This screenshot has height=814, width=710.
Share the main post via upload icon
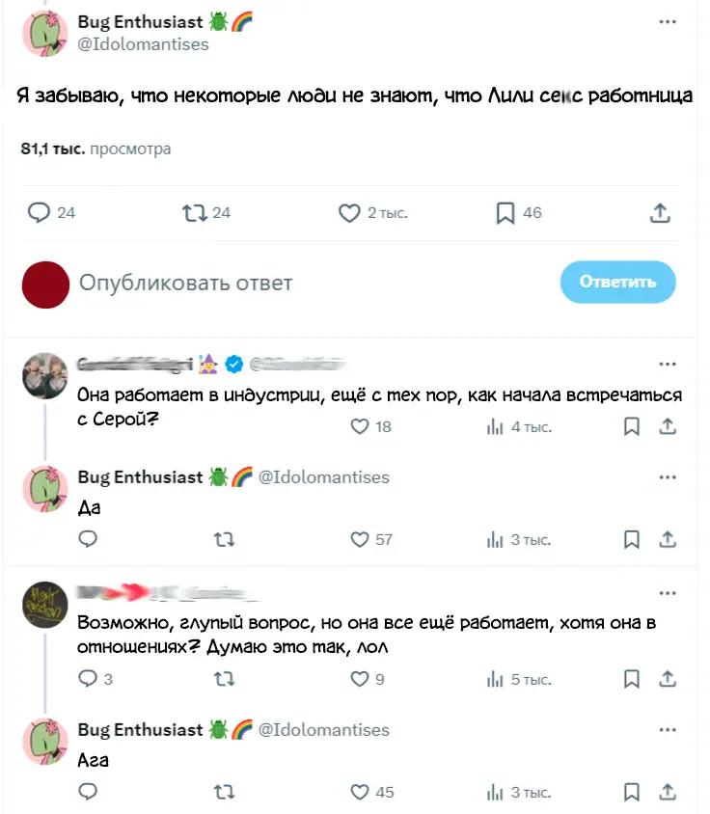(660, 213)
